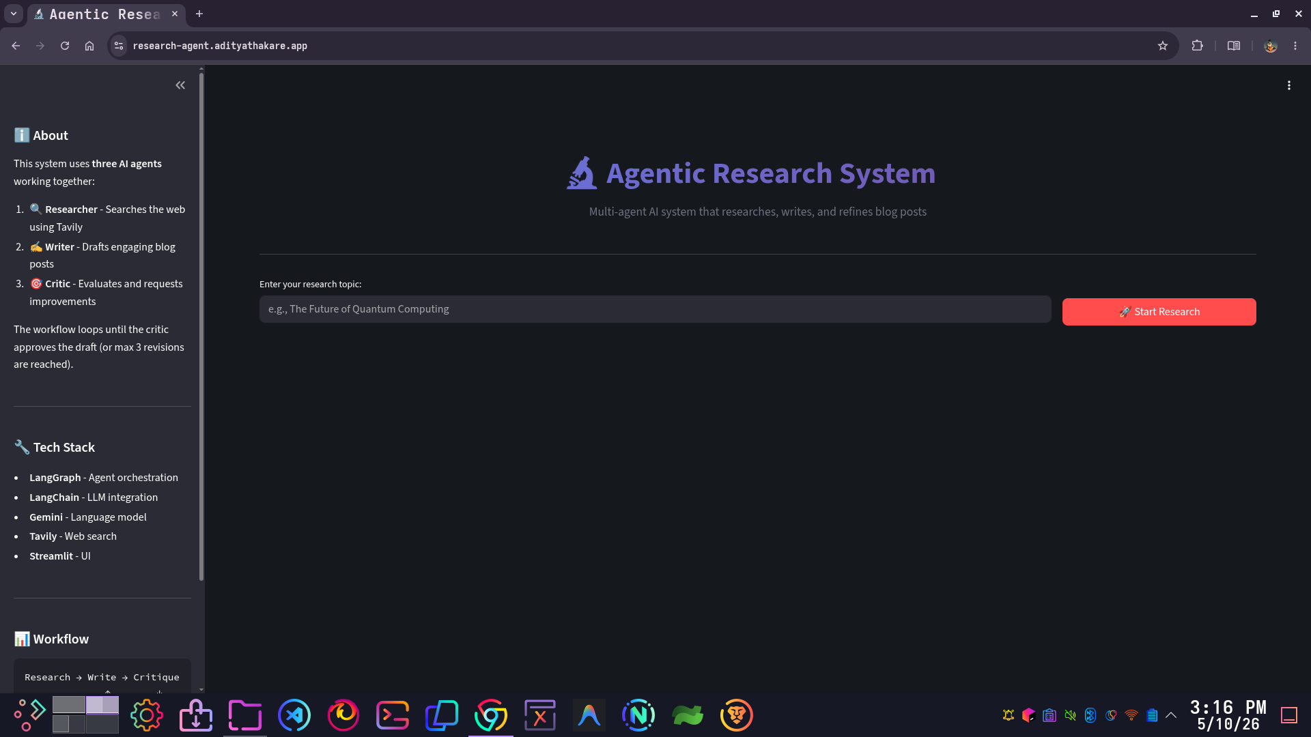Click the Chrome icon in the taskbar
Viewport: 1311px width, 737px height.
pos(491,715)
